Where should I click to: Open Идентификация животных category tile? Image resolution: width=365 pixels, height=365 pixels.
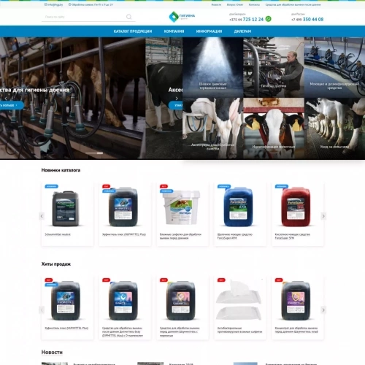pos(274,128)
